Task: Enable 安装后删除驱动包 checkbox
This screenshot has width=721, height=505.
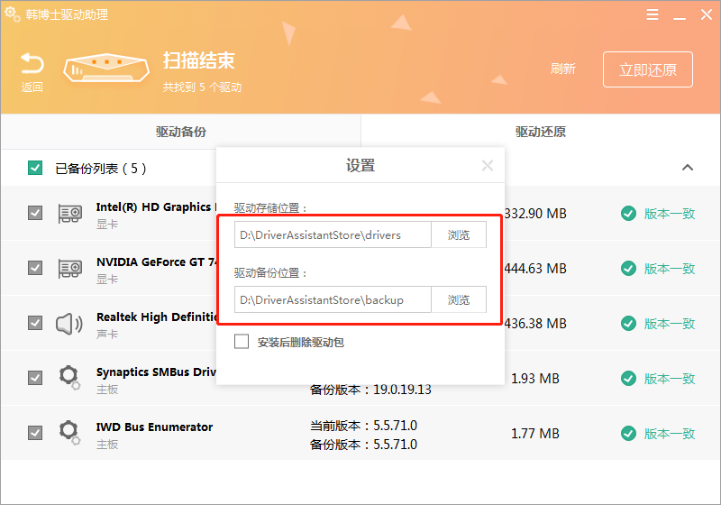Action: coord(242,342)
